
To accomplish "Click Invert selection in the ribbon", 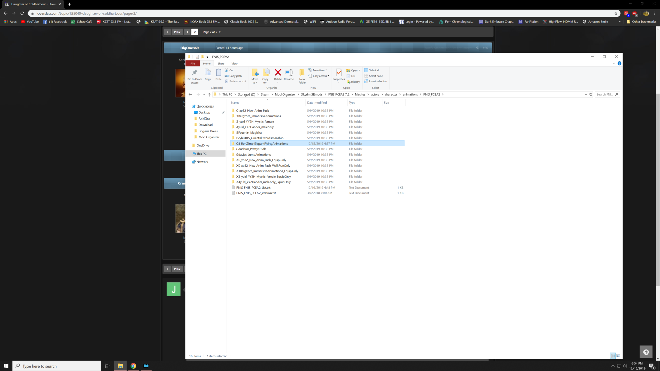I will [x=376, y=81].
